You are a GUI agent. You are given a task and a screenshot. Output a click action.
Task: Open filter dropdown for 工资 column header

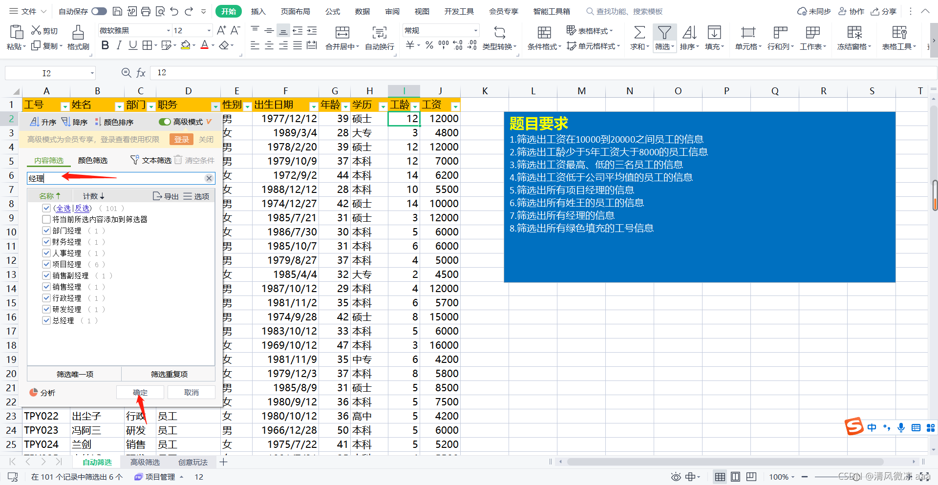pyautogui.click(x=455, y=106)
